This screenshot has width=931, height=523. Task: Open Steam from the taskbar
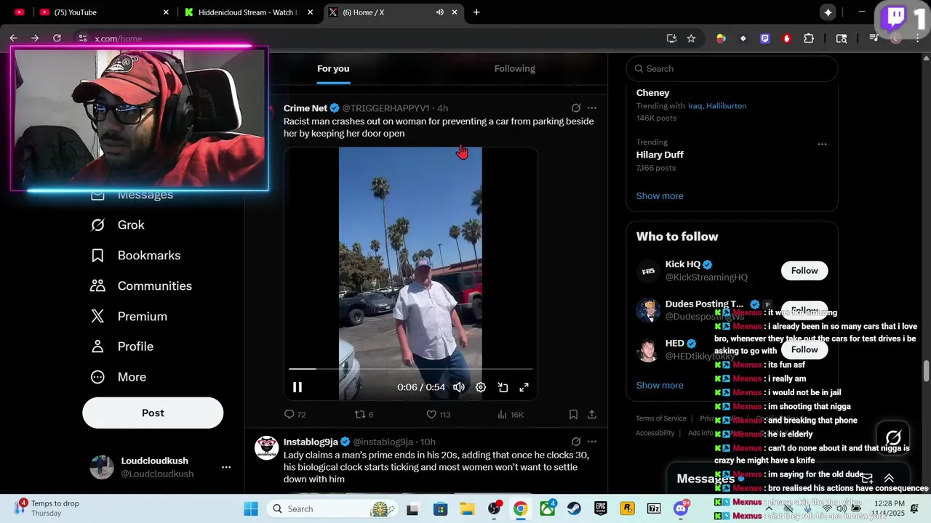(x=574, y=508)
